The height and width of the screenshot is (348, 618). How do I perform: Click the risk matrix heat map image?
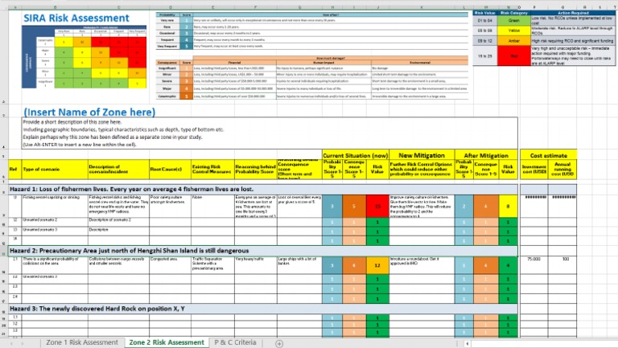[x=84, y=57]
